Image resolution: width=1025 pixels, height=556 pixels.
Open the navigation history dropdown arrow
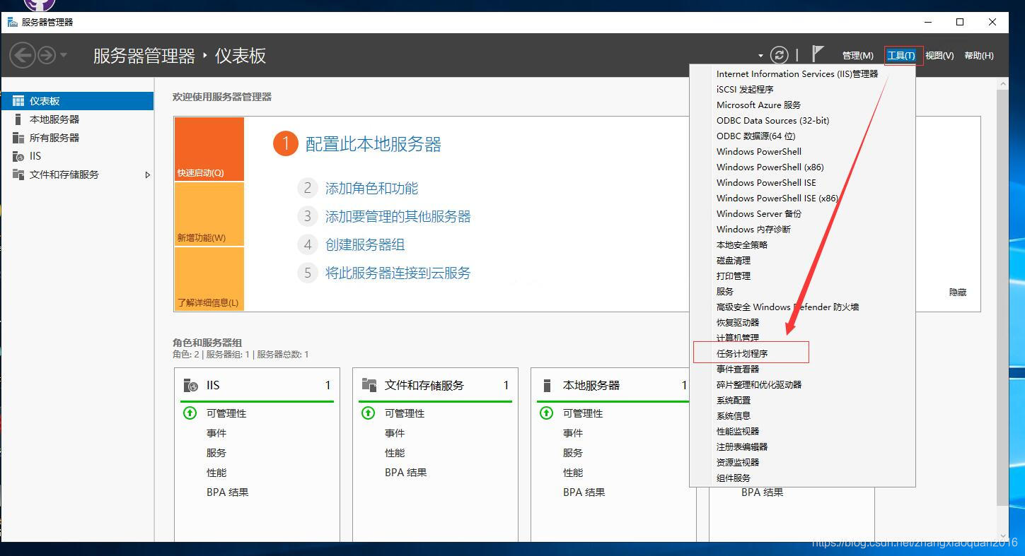point(64,55)
